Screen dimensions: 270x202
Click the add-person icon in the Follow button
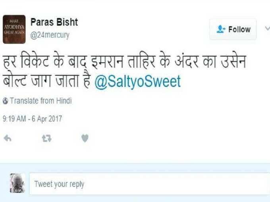[221, 29]
